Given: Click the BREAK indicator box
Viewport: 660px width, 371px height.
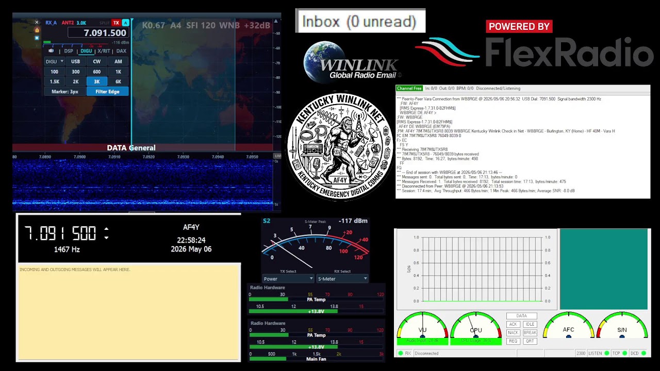Looking at the screenshot, I should click(x=530, y=332).
